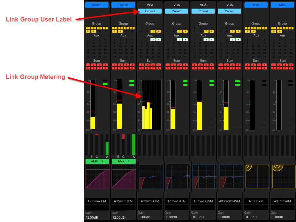Image resolution: width=296 pixels, height=222 pixels.
Task: Click the 12.00dB gain value on Comm 2 M
Action: click(118, 217)
